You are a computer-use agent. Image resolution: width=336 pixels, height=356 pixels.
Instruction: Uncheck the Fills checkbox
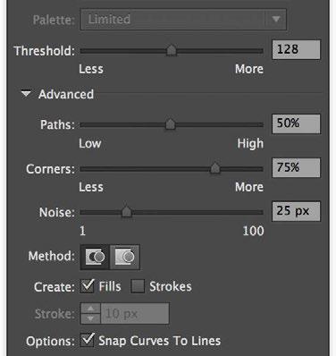point(87,286)
